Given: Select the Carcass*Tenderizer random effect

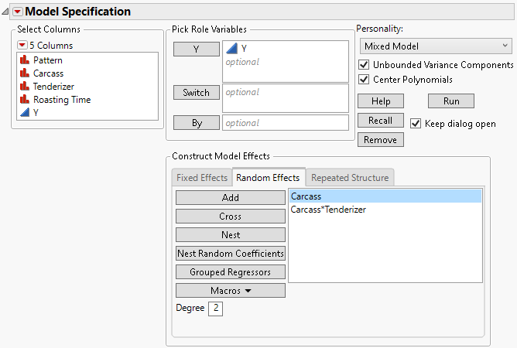Looking at the screenshot, I should pos(328,210).
